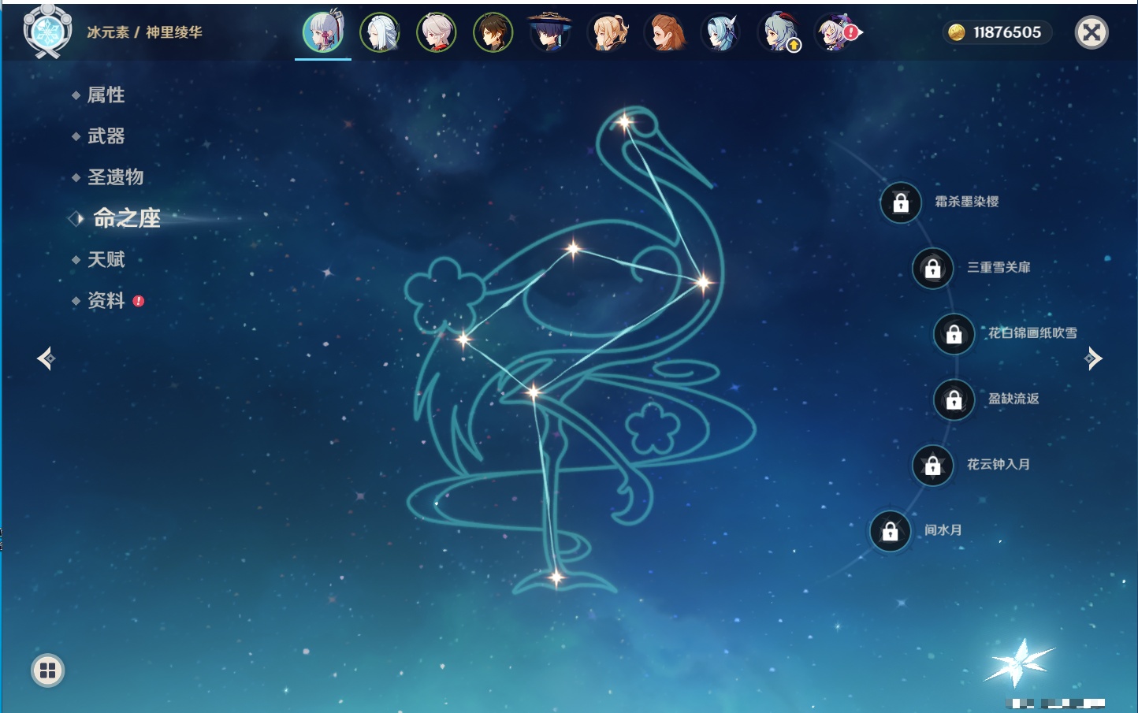Select the orange-brown long-haired character portrait
Screen dimensions: 1138x713
click(664, 32)
